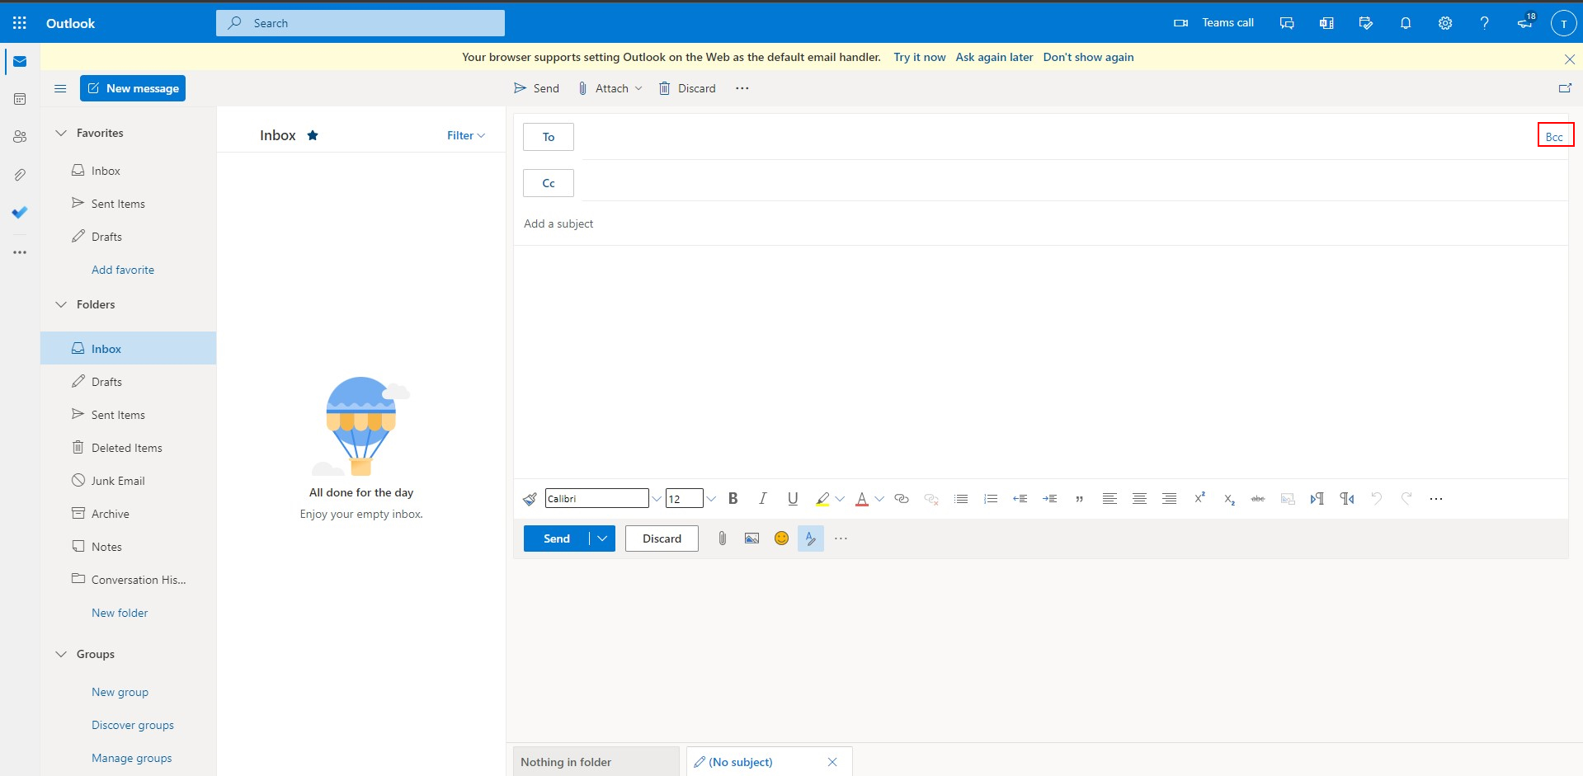Switch to the (No subject) draft tab

tap(740, 762)
